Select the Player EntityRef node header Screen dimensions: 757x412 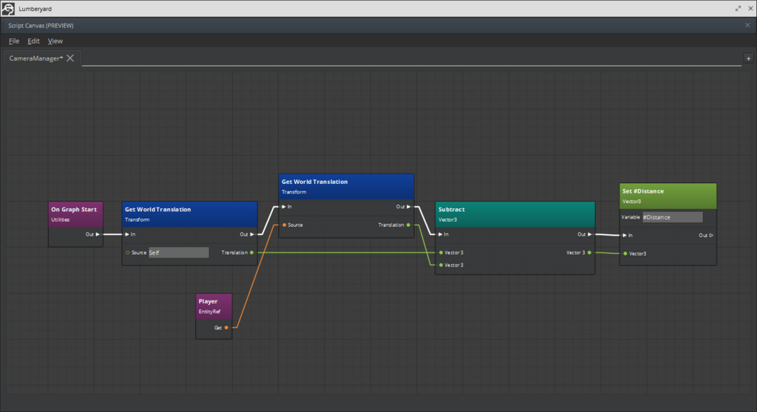point(214,306)
